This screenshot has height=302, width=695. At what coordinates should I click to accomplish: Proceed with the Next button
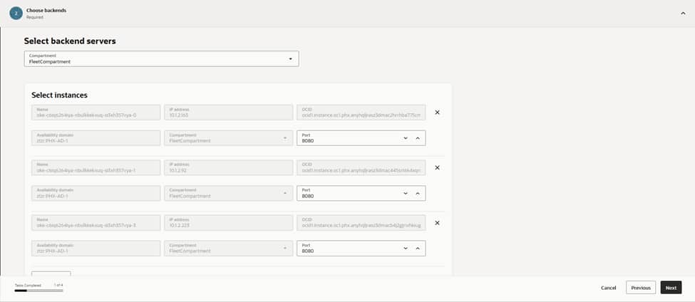pyautogui.click(x=671, y=288)
